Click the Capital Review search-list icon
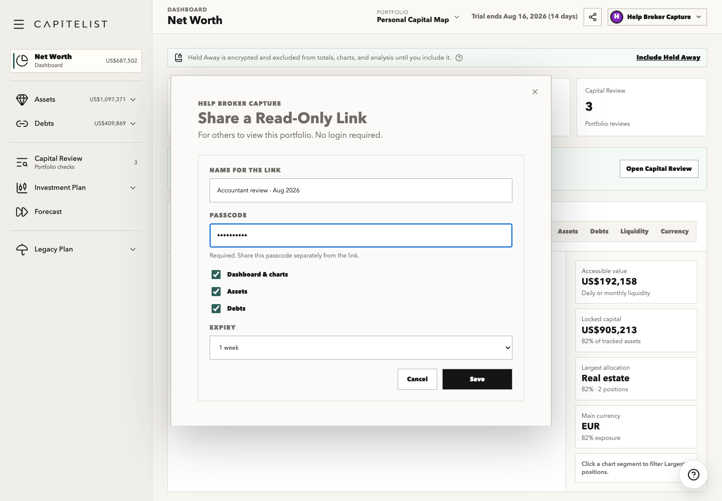The width and height of the screenshot is (722, 501). 22,162
